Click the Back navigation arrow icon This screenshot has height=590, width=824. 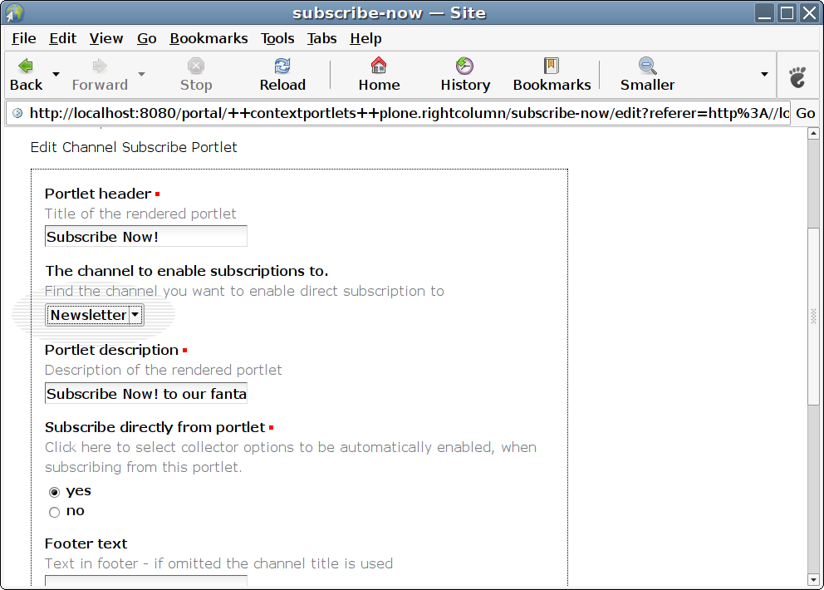26,66
